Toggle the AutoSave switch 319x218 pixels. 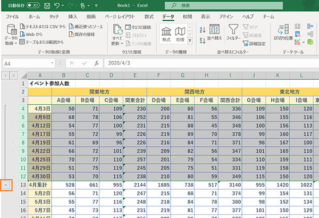(33, 5)
